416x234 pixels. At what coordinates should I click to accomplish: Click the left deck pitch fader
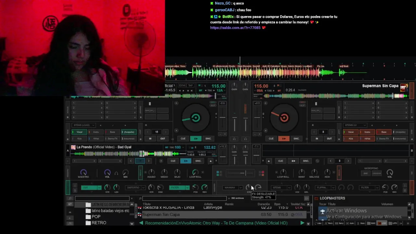coord(222,117)
